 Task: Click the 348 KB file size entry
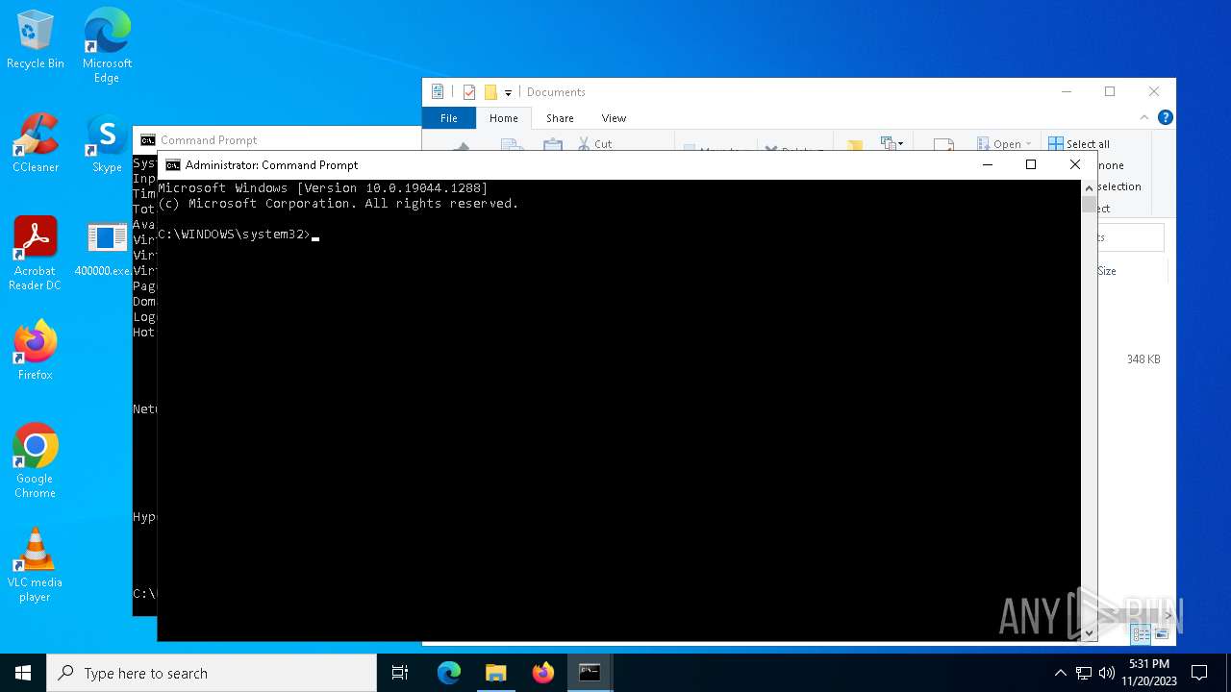1143,359
